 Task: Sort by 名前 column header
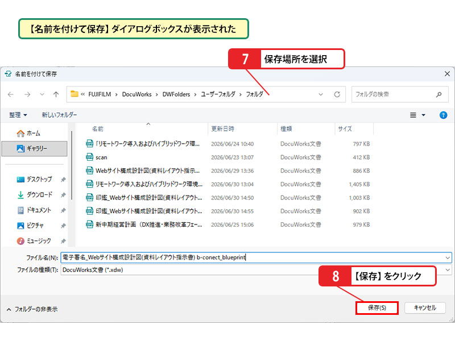[x=97, y=129]
